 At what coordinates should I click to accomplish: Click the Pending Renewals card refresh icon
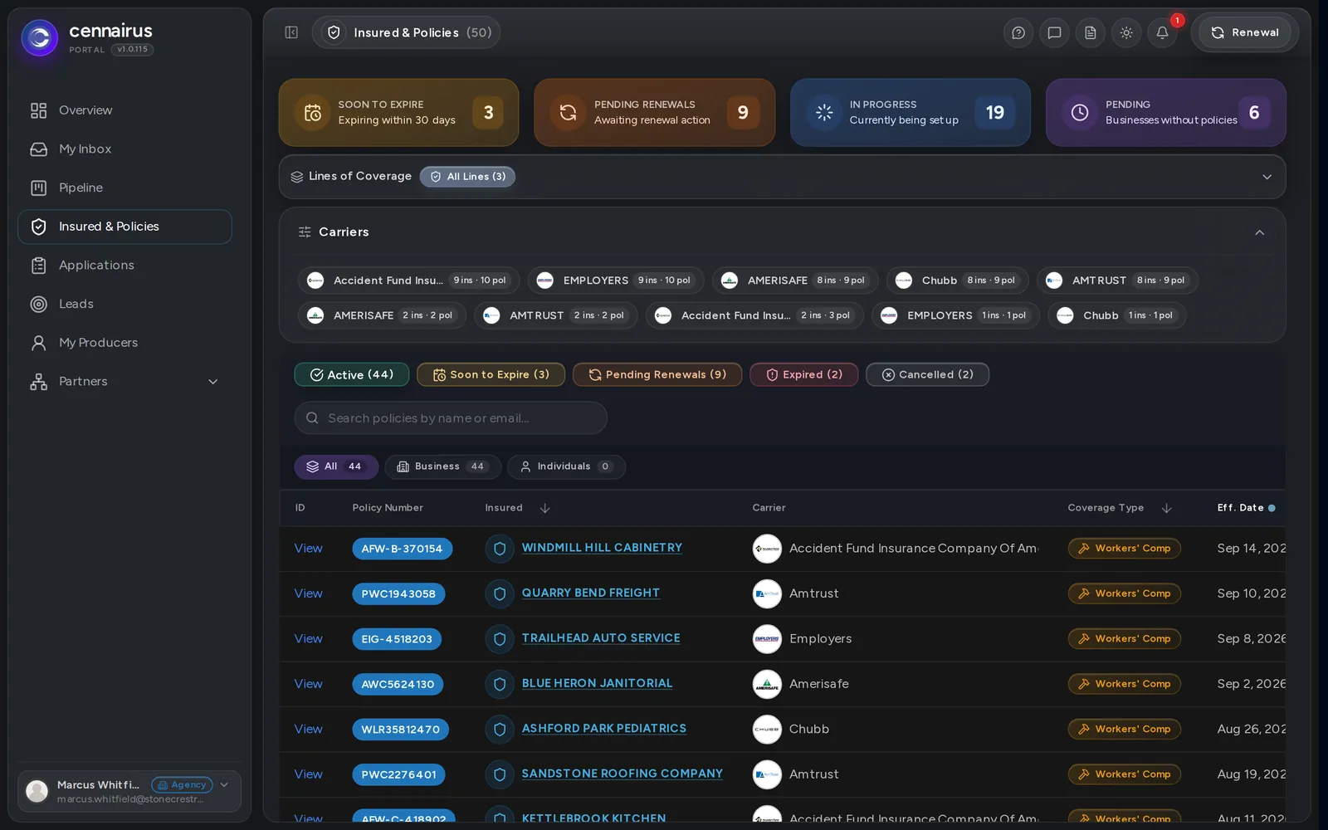(569, 113)
